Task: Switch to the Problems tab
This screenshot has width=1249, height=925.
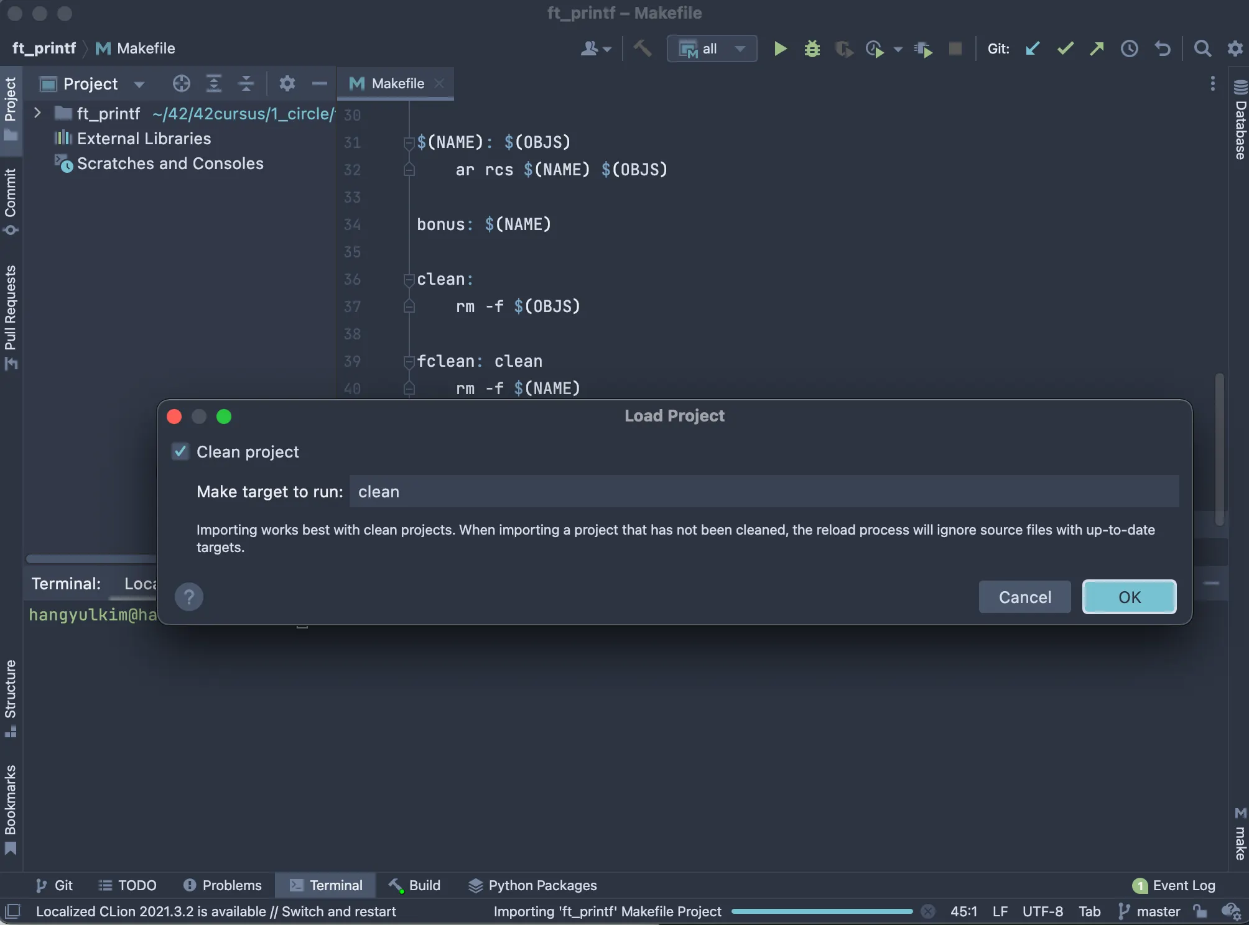Action: tap(223, 885)
